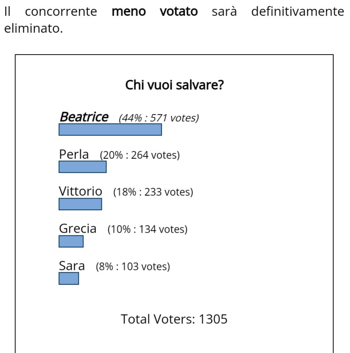Click the Beatrice poll option name
Screen dimensions: 350x353
(84, 117)
